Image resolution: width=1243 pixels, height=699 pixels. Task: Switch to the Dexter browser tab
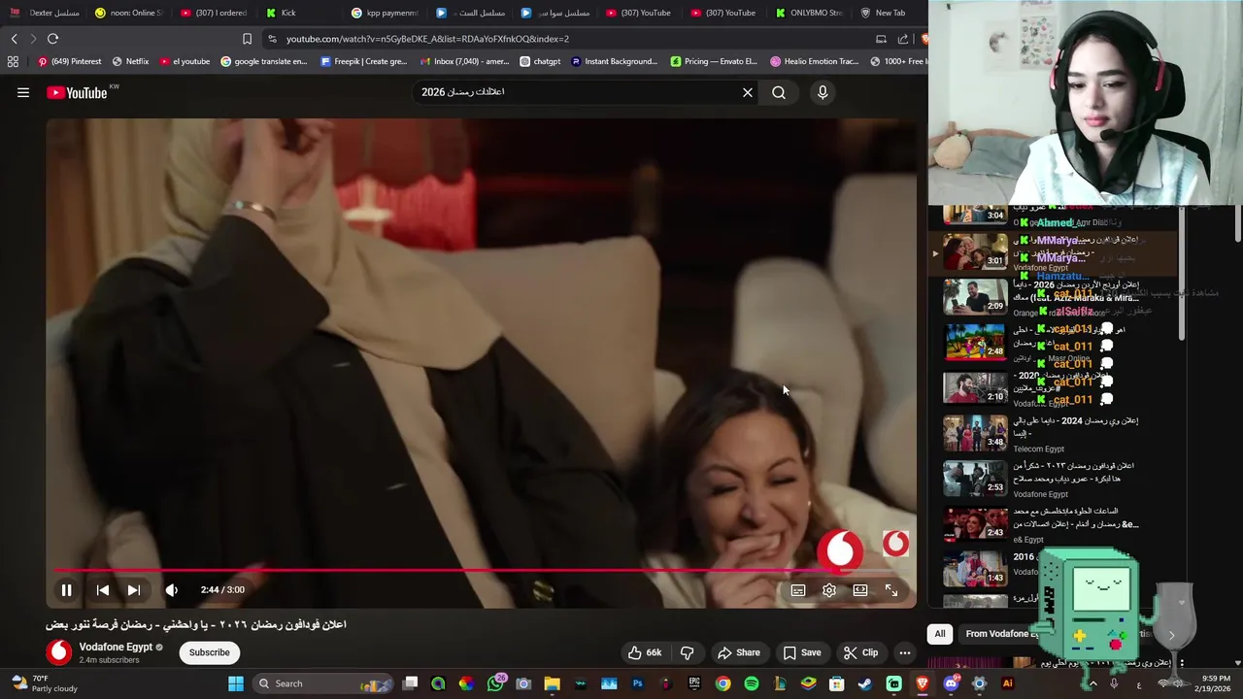46,13
